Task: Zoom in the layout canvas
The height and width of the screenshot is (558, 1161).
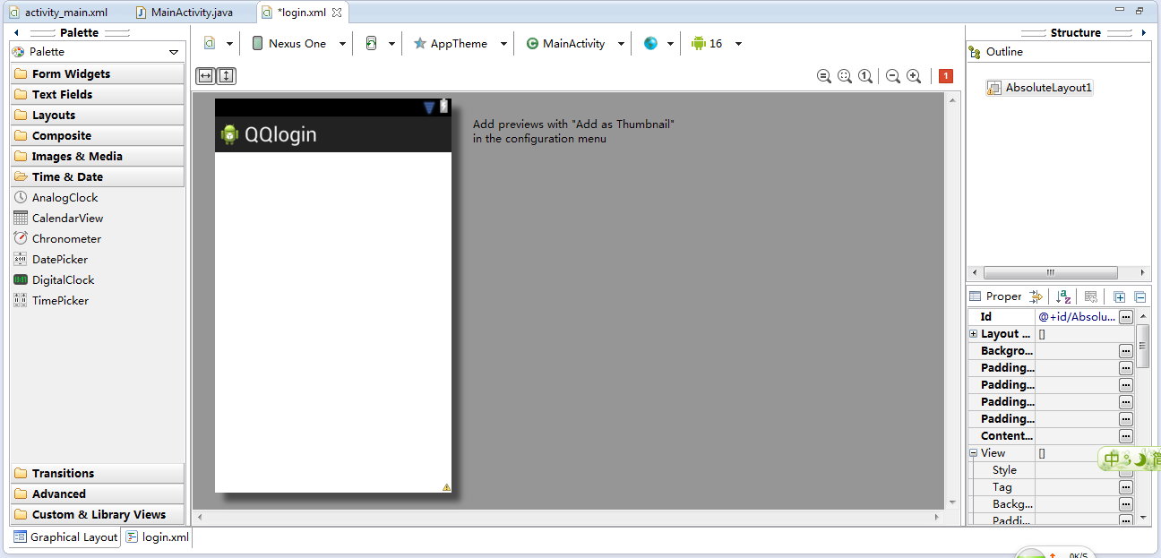Action: pos(914,76)
